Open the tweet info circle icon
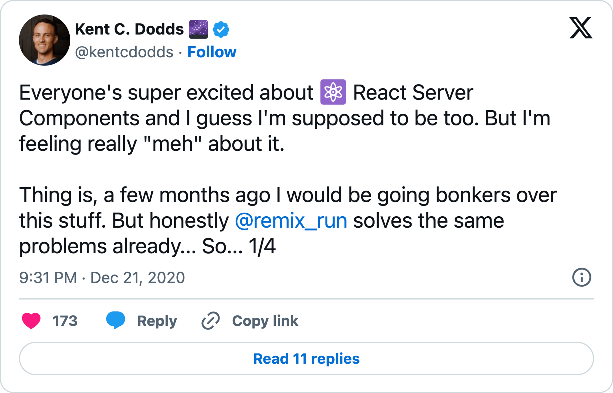The width and height of the screenshot is (613, 393). click(582, 277)
